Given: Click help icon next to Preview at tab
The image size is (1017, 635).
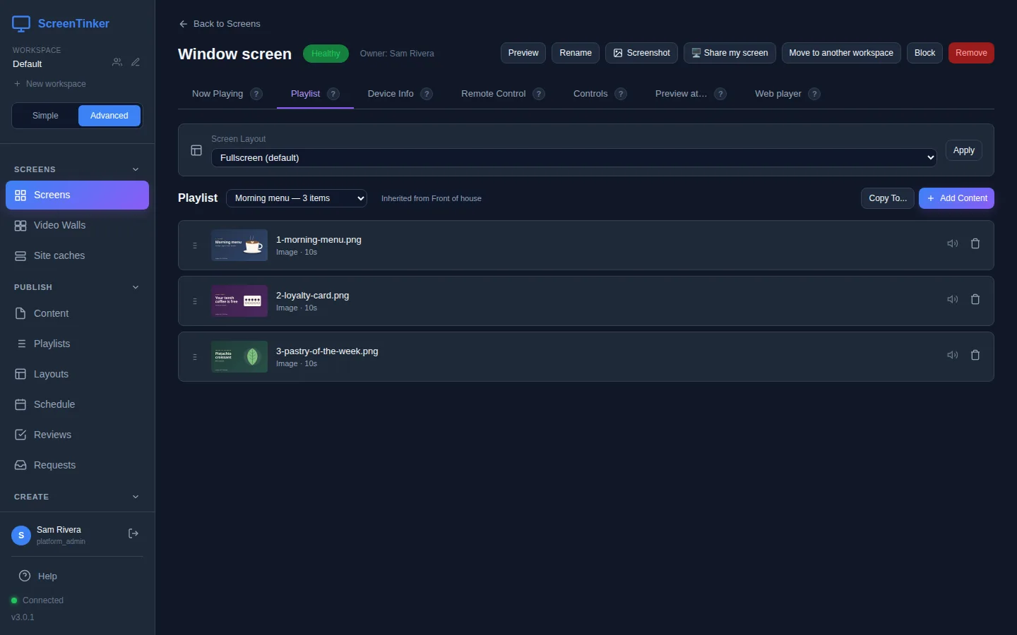Looking at the screenshot, I should tap(720, 94).
